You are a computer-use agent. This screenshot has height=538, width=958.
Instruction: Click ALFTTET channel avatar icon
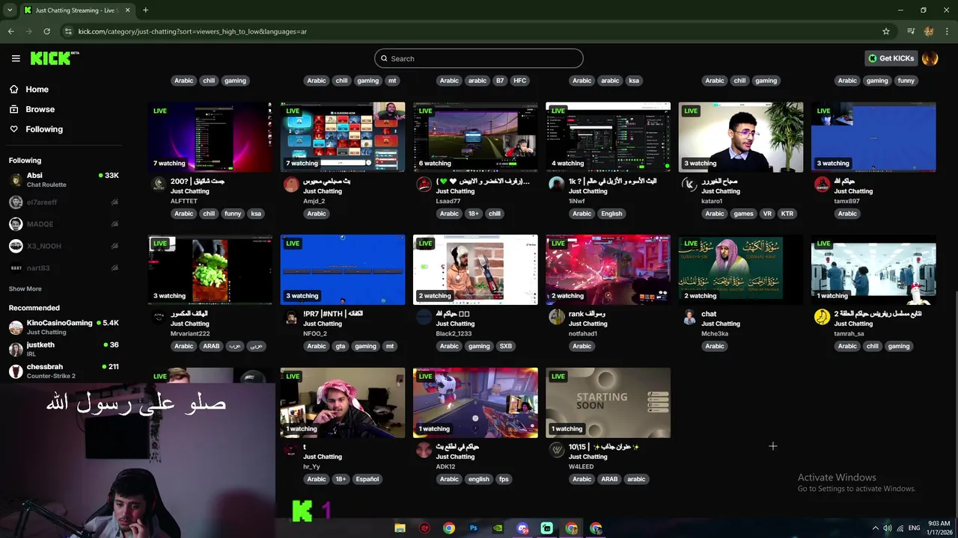click(x=159, y=184)
